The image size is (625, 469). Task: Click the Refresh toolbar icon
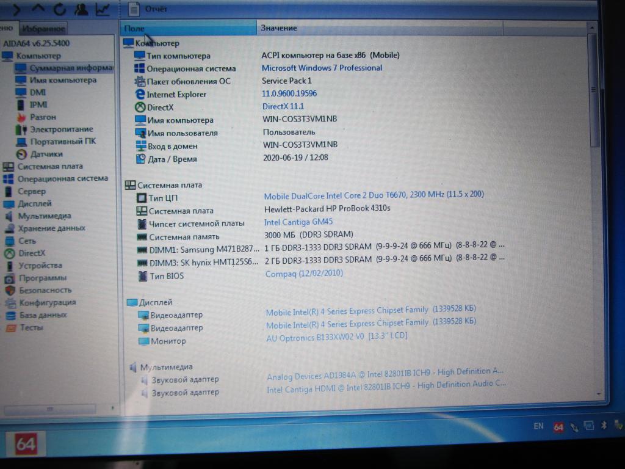click(x=59, y=9)
